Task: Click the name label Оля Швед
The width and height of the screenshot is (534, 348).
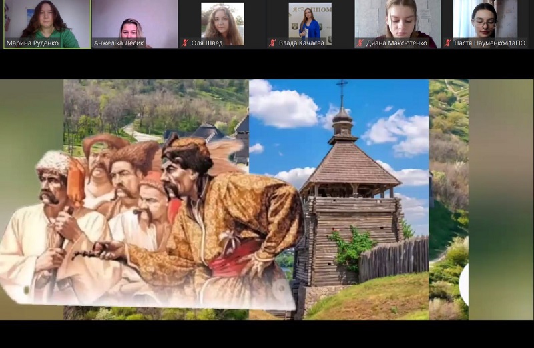Action: pos(207,43)
